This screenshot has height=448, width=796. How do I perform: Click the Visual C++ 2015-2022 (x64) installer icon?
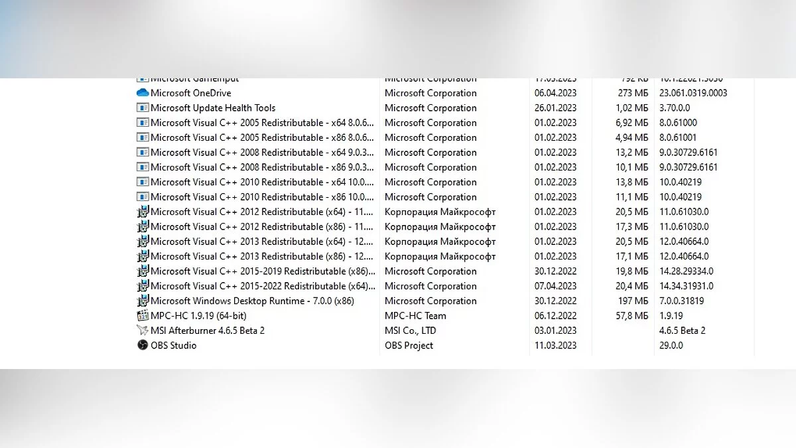[x=143, y=286]
